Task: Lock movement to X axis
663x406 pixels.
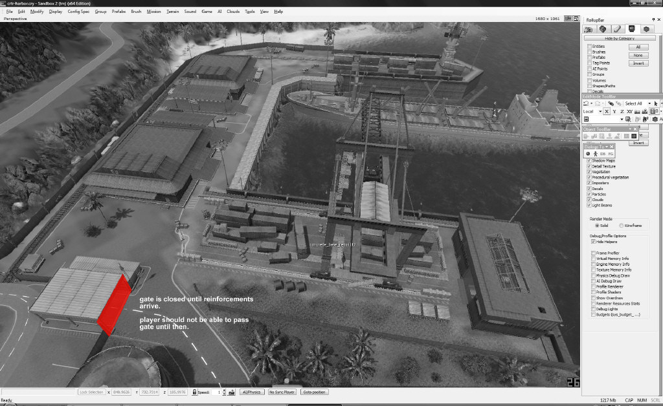Action: pyautogui.click(x=607, y=111)
